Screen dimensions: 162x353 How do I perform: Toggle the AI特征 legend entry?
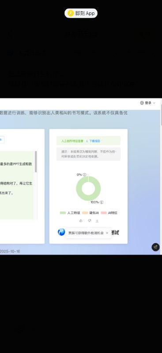tap(109, 213)
